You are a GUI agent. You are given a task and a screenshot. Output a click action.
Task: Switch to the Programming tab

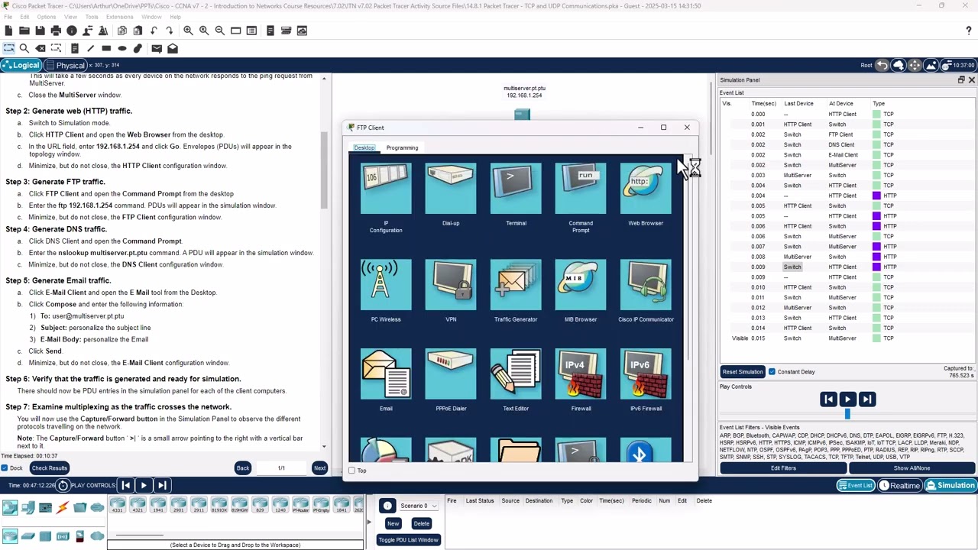point(402,147)
